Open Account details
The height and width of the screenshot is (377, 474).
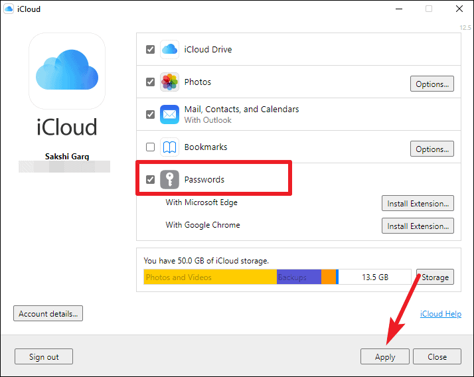[x=48, y=313]
